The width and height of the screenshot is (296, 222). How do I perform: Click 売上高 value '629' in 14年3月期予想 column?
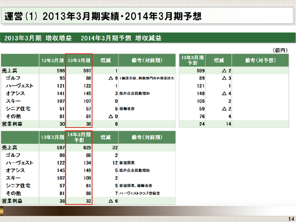(87, 147)
